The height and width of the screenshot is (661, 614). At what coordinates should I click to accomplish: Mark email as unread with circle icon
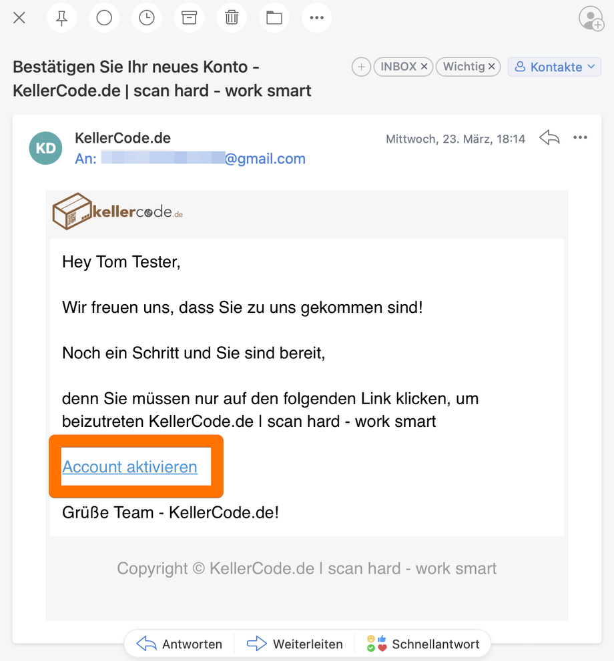(104, 18)
